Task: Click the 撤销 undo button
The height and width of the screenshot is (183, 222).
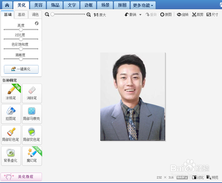Action: coord(130,15)
